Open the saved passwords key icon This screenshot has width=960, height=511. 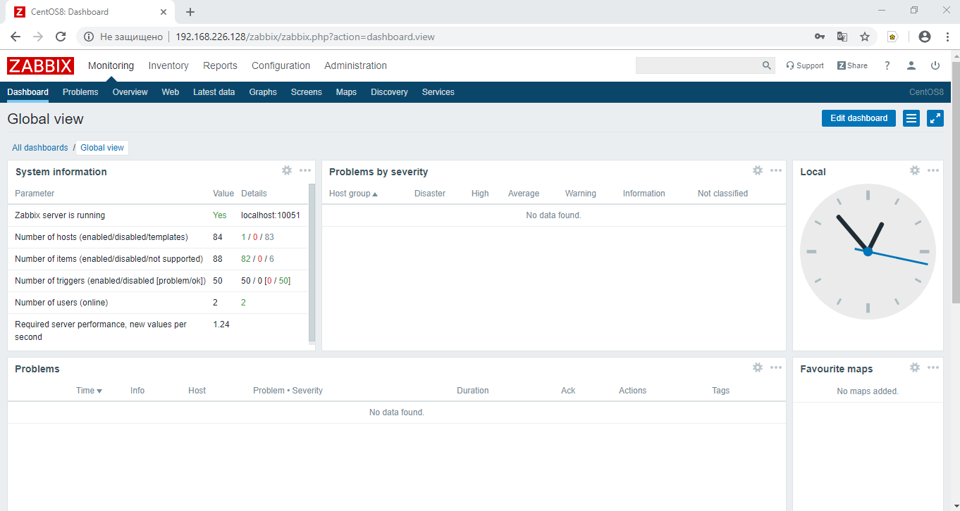tap(820, 37)
